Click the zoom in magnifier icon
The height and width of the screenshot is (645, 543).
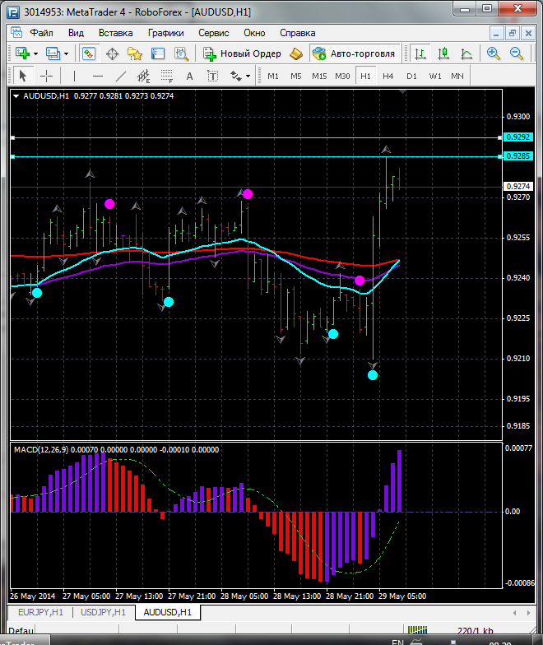click(x=494, y=53)
